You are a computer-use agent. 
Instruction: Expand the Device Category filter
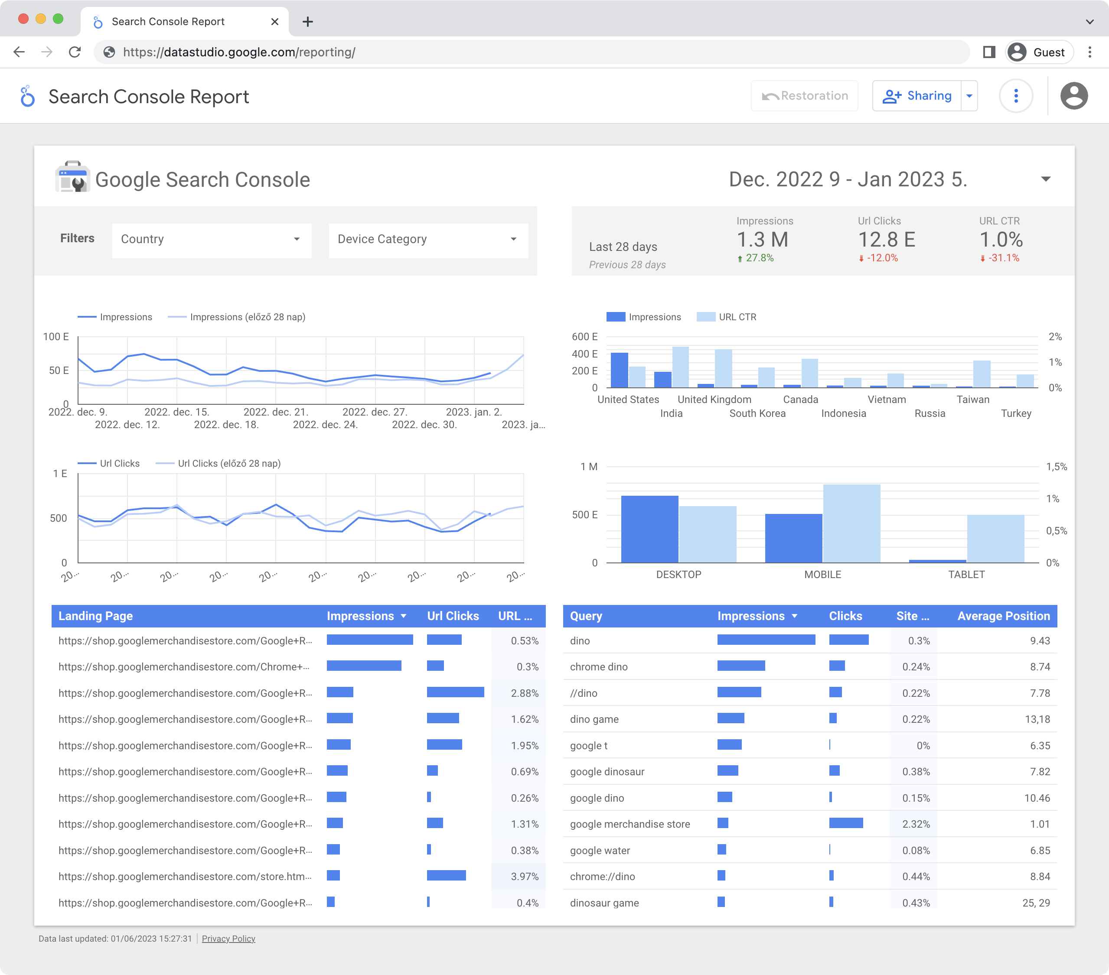428,239
